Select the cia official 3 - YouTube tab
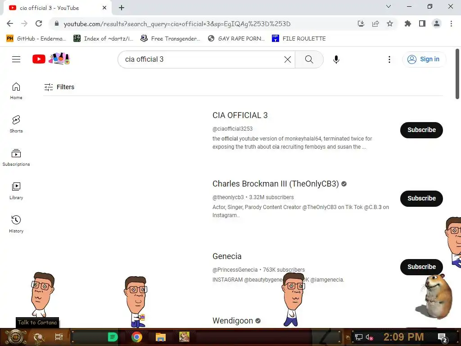The image size is (461, 346). 57,8
